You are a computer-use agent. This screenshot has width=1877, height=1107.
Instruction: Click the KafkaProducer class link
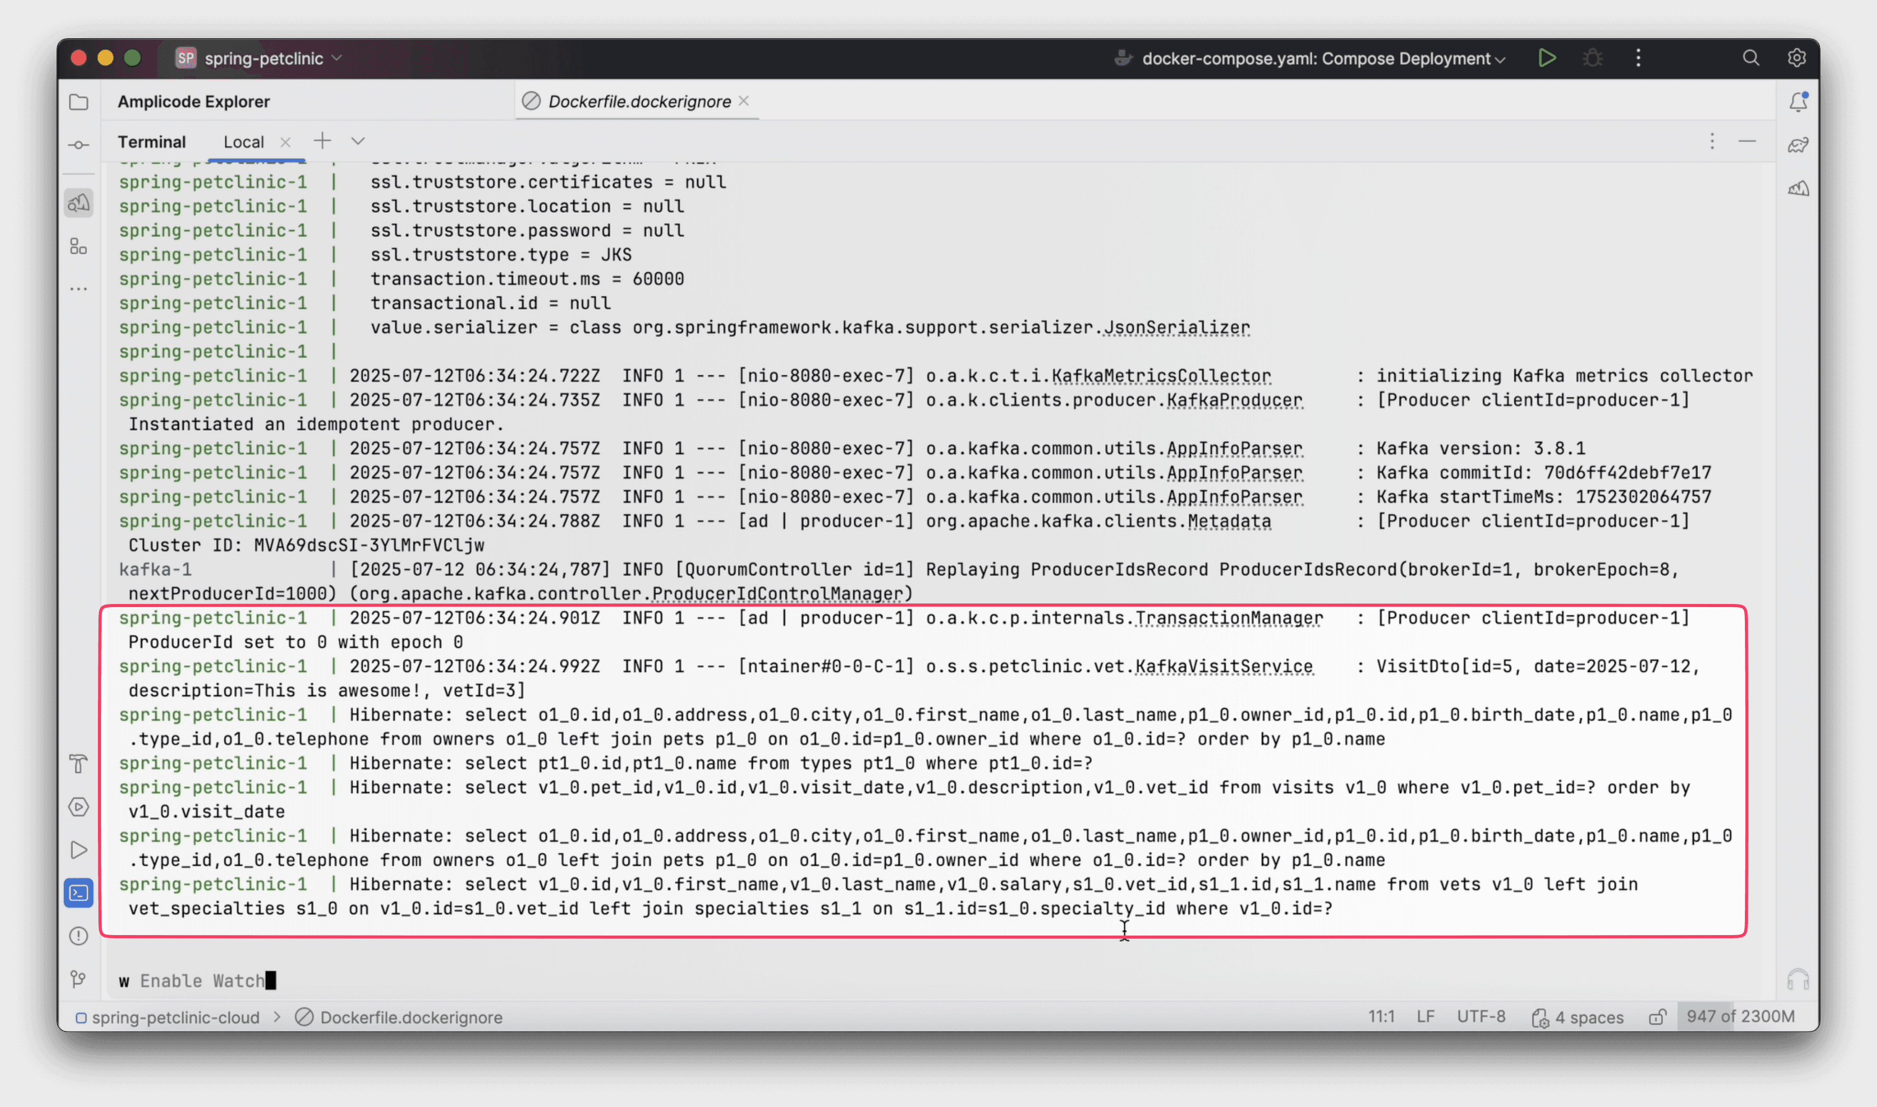1234,400
